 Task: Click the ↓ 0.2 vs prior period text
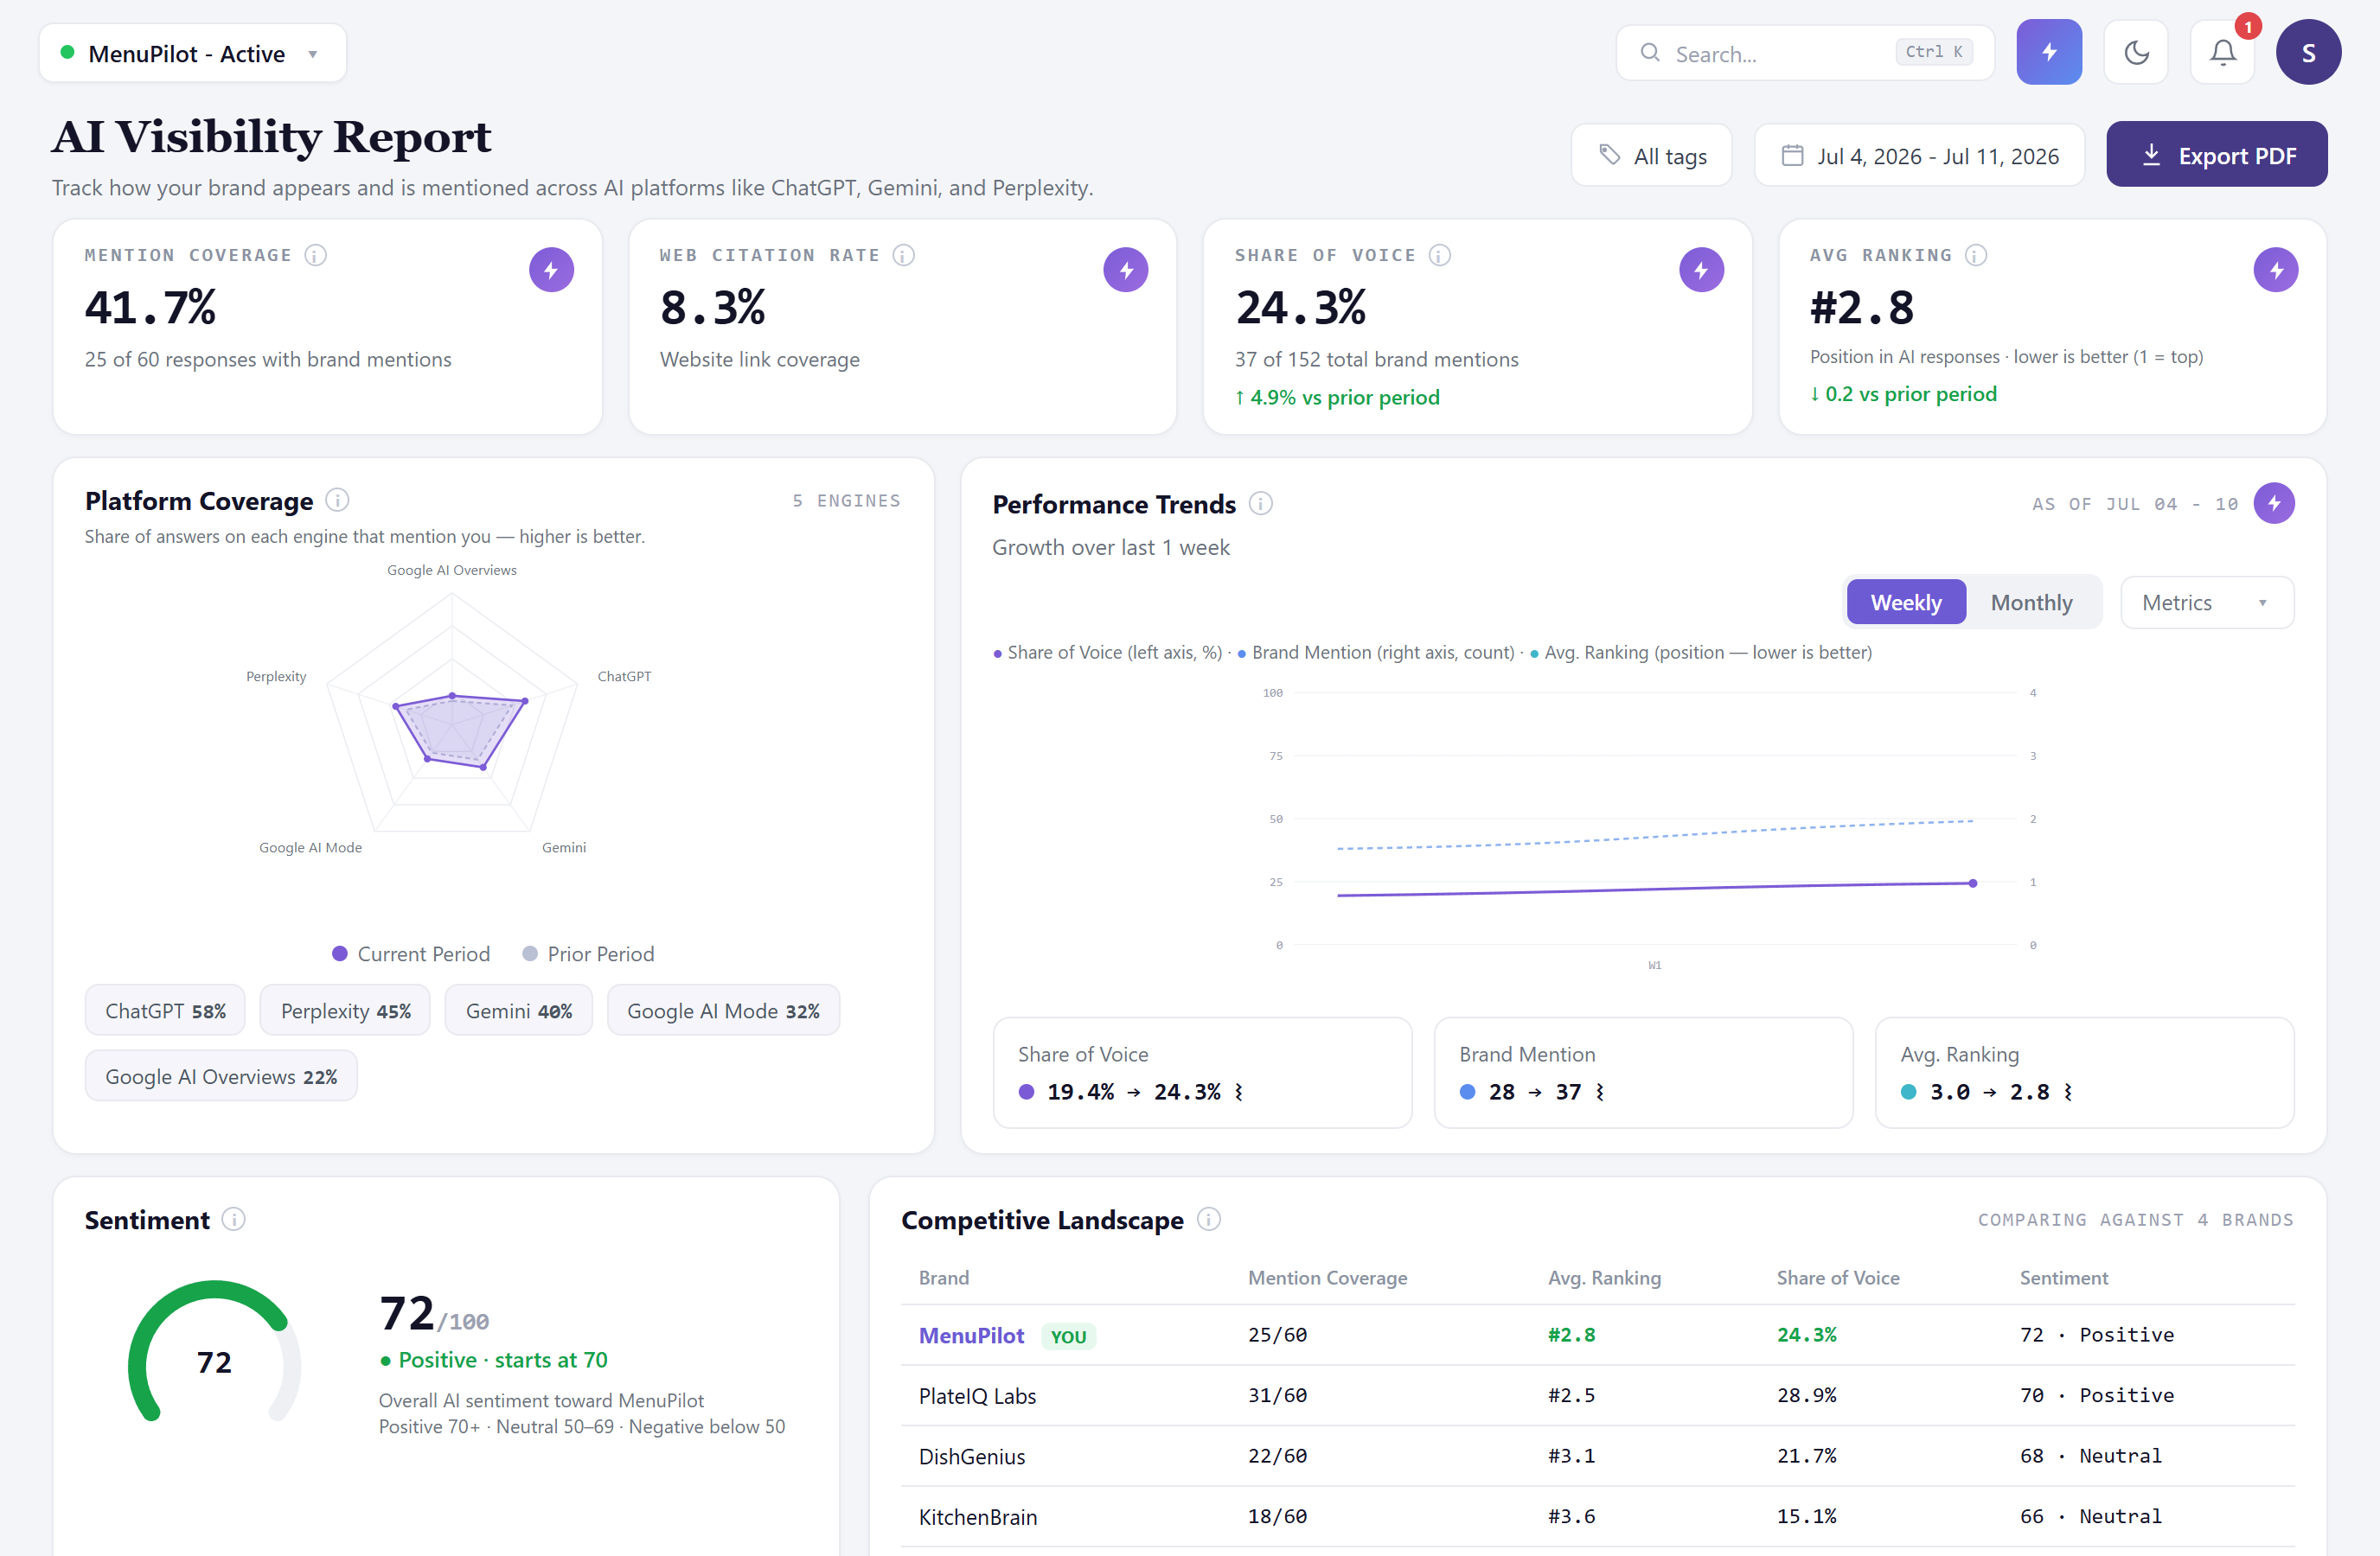[x=1903, y=393]
